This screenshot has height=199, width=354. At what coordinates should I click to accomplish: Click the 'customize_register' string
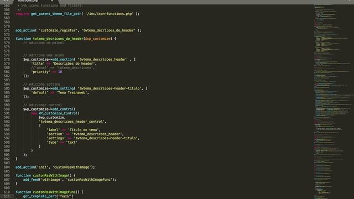58,30
